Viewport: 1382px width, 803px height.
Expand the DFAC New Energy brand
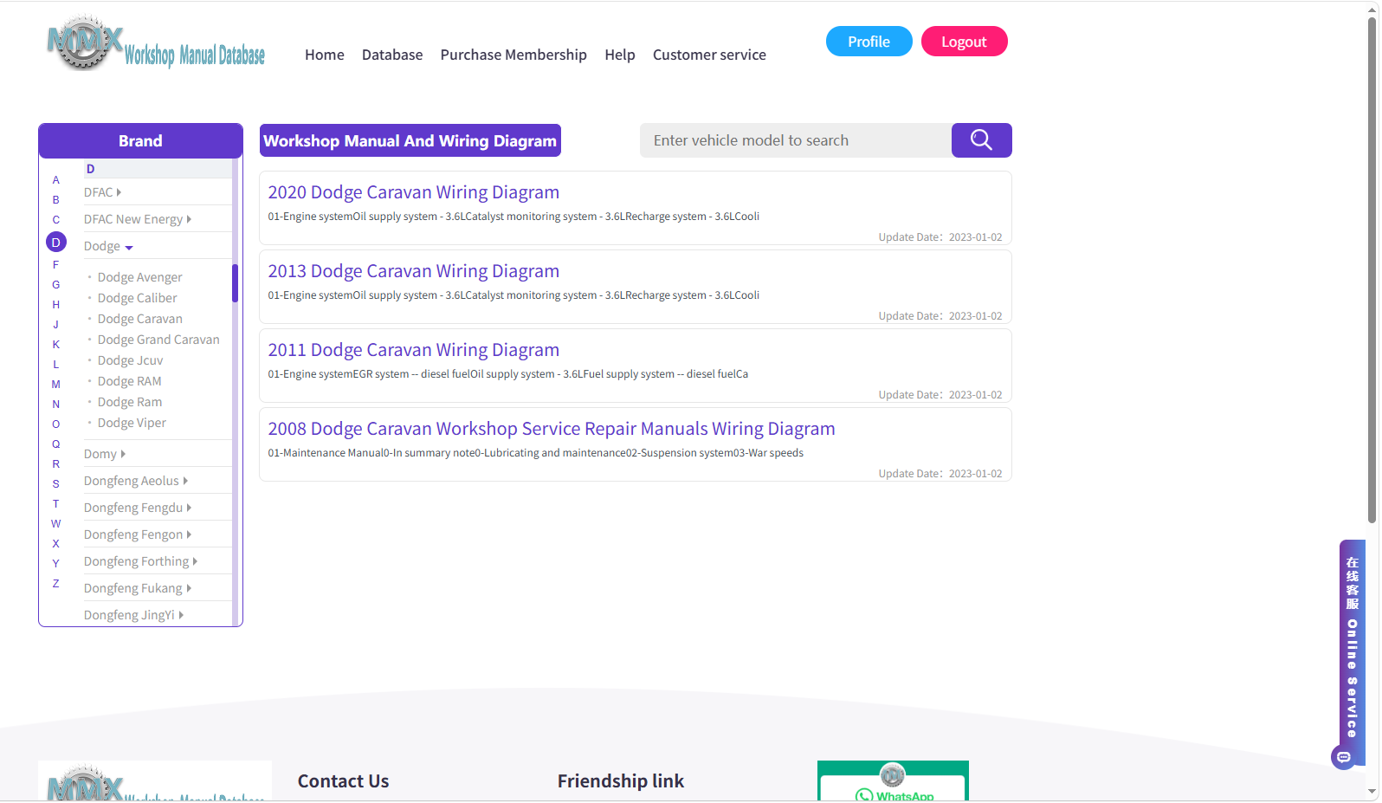[x=138, y=219]
